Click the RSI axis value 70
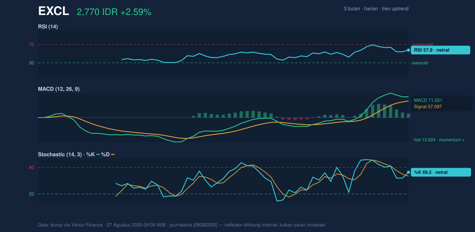 click(x=31, y=45)
